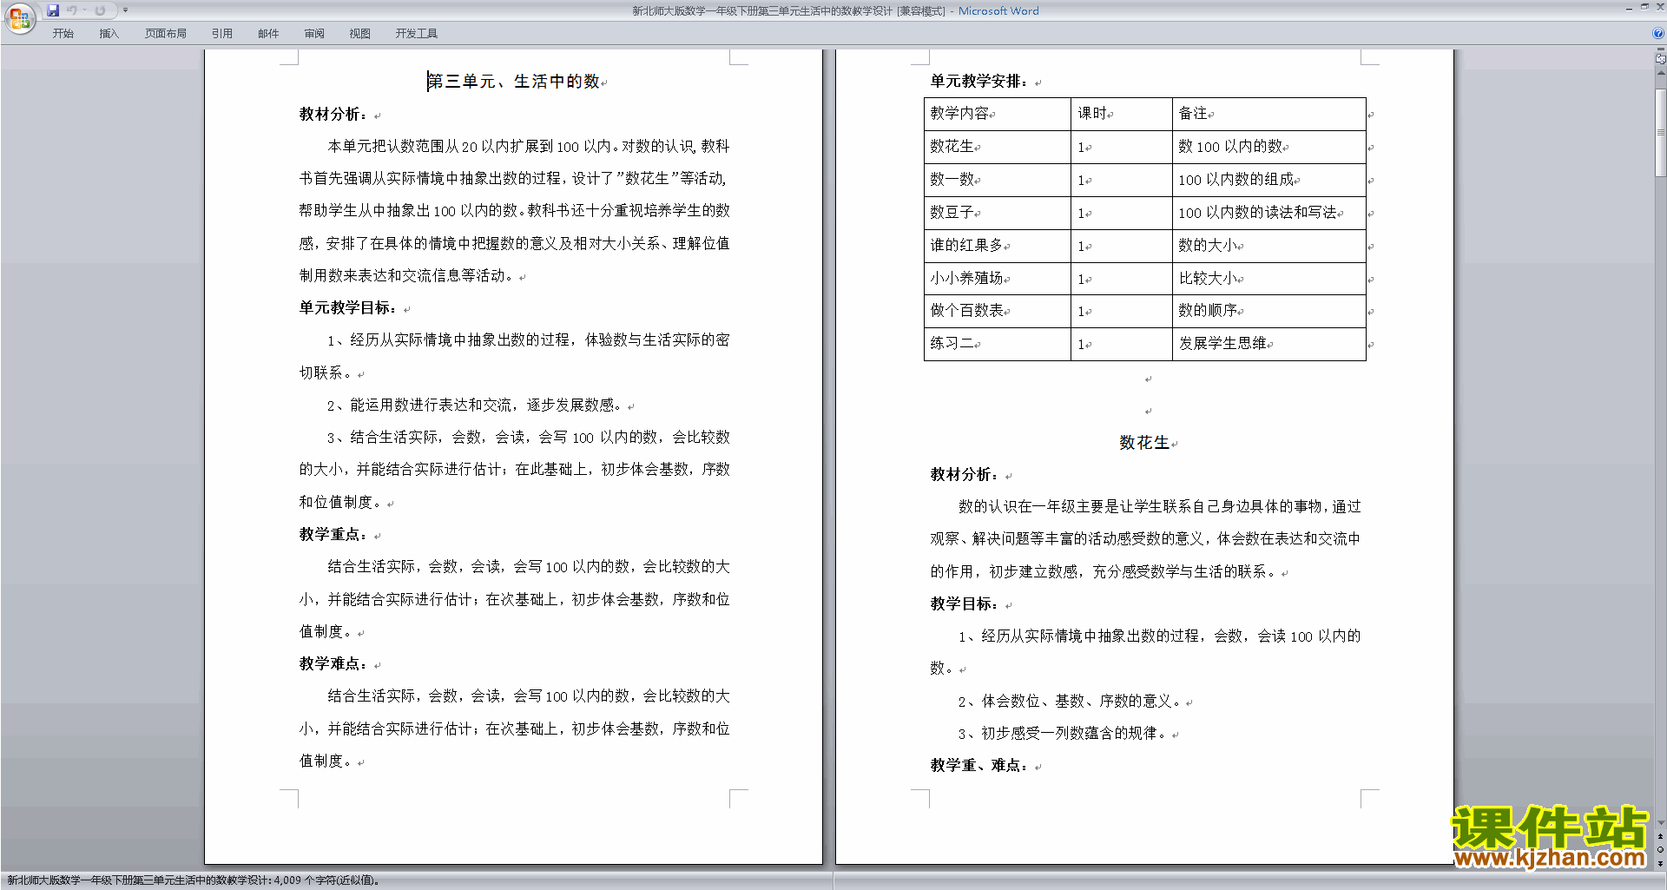Image resolution: width=1667 pixels, height=890 pixels.
Task: Open the 开始 ribbon tab
Action: click(x=63, y=34)
